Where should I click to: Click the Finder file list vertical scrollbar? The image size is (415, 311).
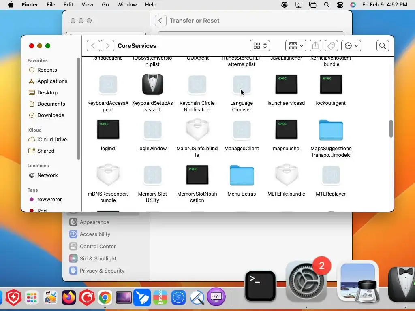(x=391, y=129)
